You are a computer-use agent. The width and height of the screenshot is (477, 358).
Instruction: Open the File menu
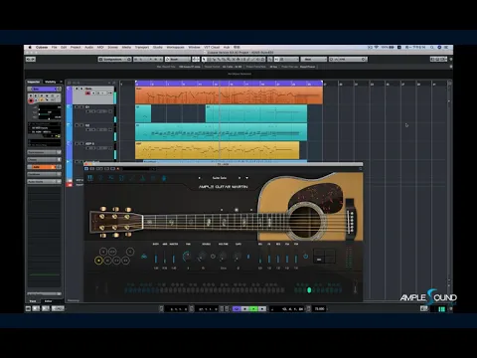coord(55,48)
